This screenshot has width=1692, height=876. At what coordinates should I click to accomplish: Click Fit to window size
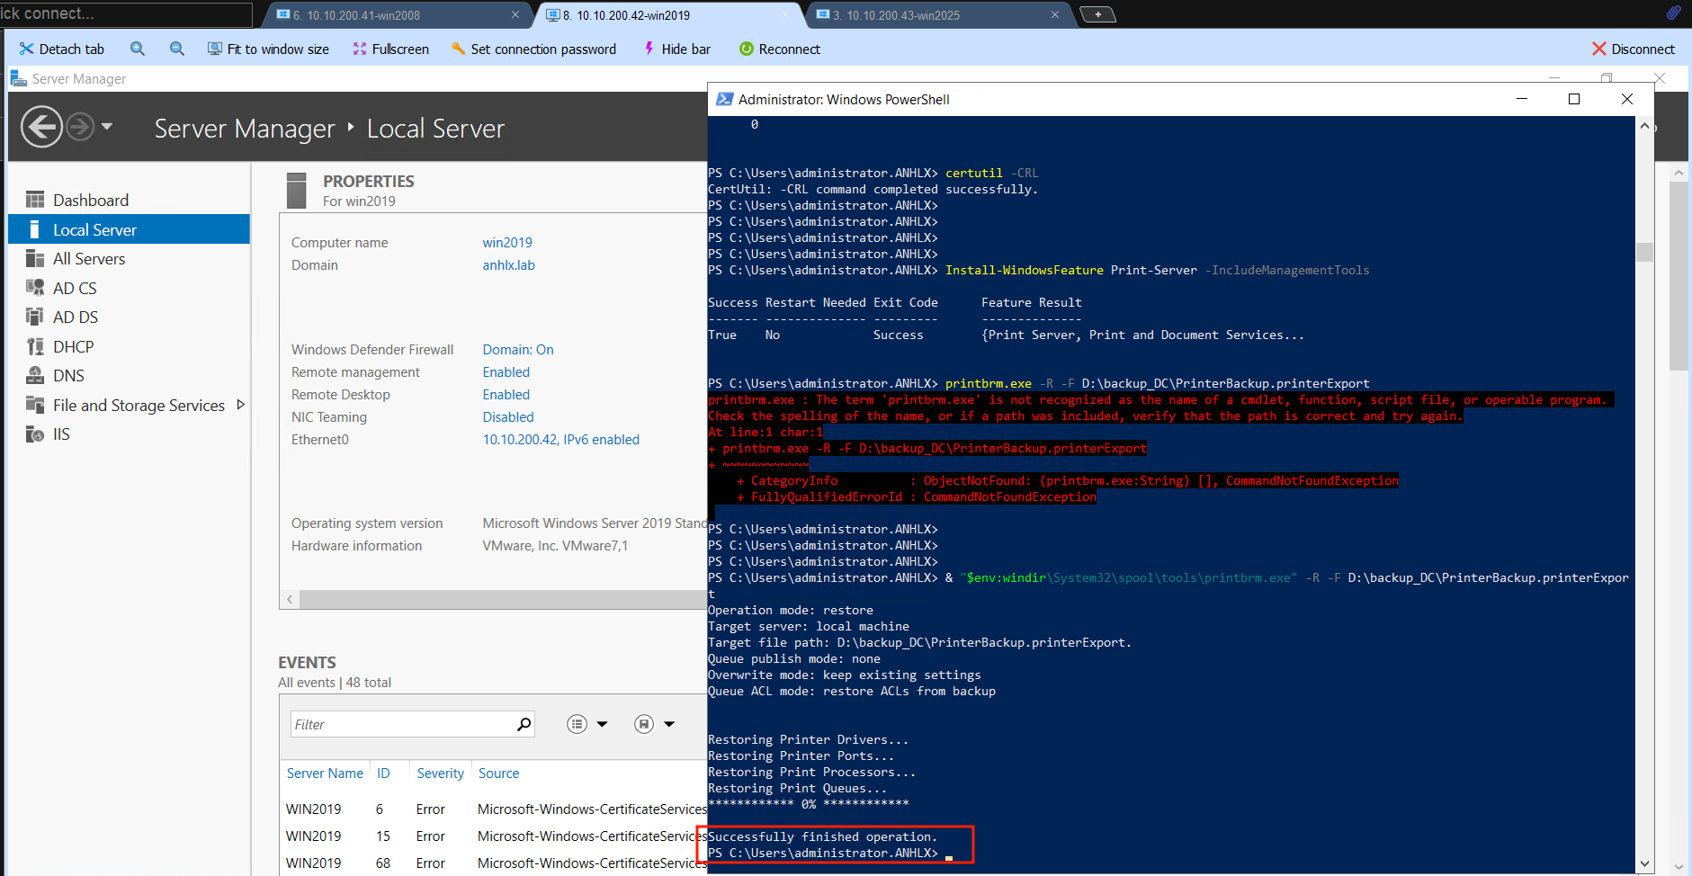(268, 49)
